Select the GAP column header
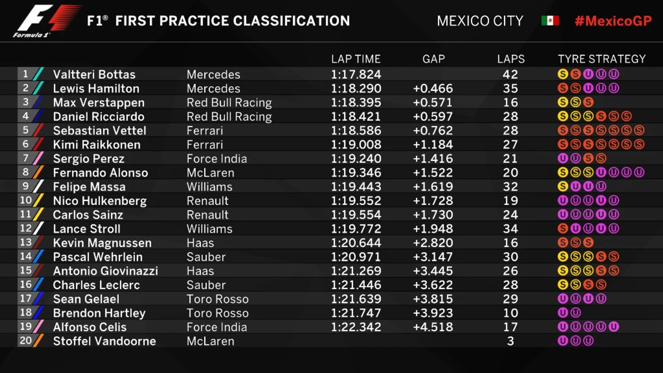Image resolution: width=663 pixels, height=373 pixels. pyautogui.click(x=433, y=59)
